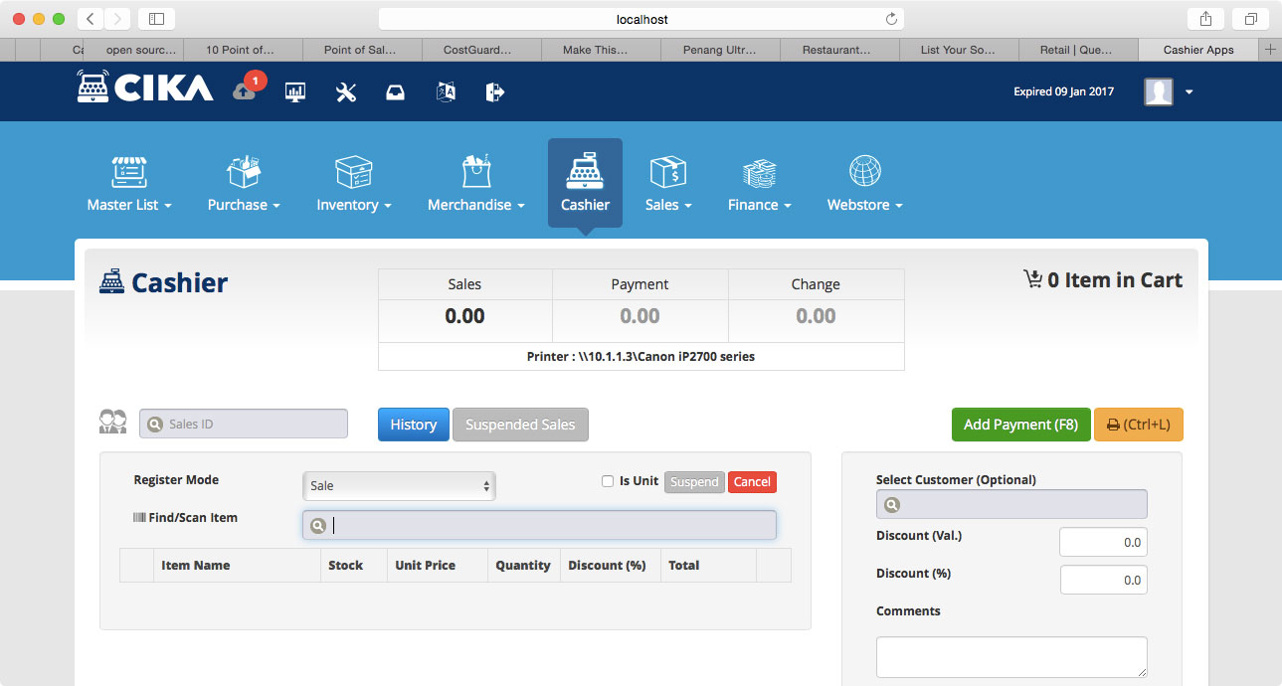Toggle the Is Unit checkbox

pos(608,481)
